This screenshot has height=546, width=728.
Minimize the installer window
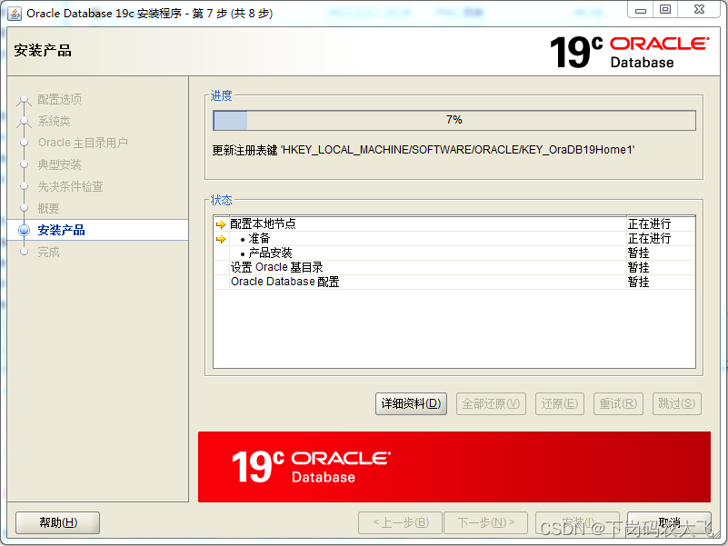[x=641, y=9]
